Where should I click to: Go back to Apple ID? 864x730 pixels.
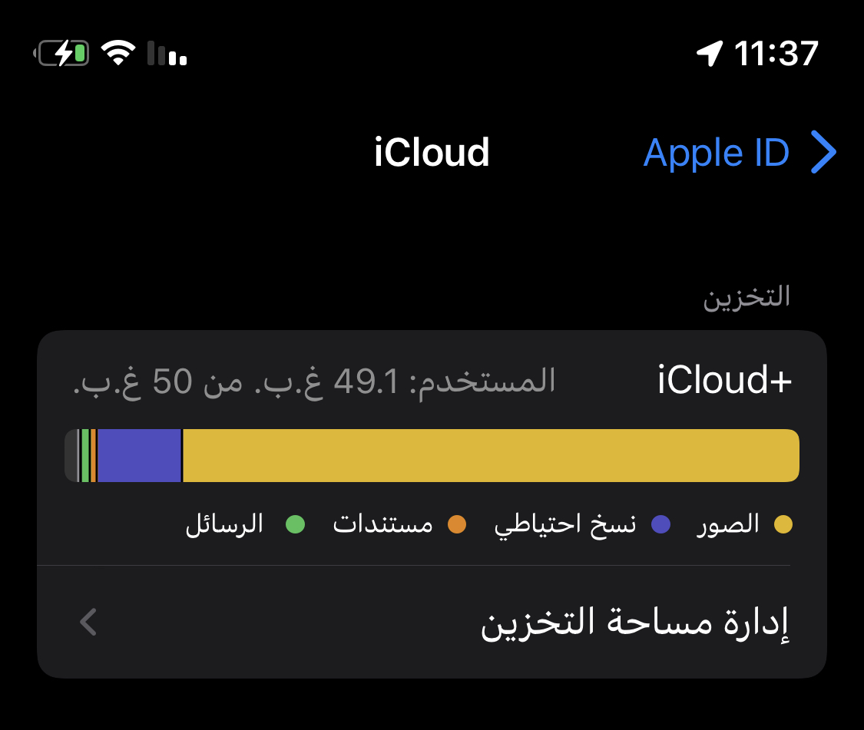(x=740, y=152)
